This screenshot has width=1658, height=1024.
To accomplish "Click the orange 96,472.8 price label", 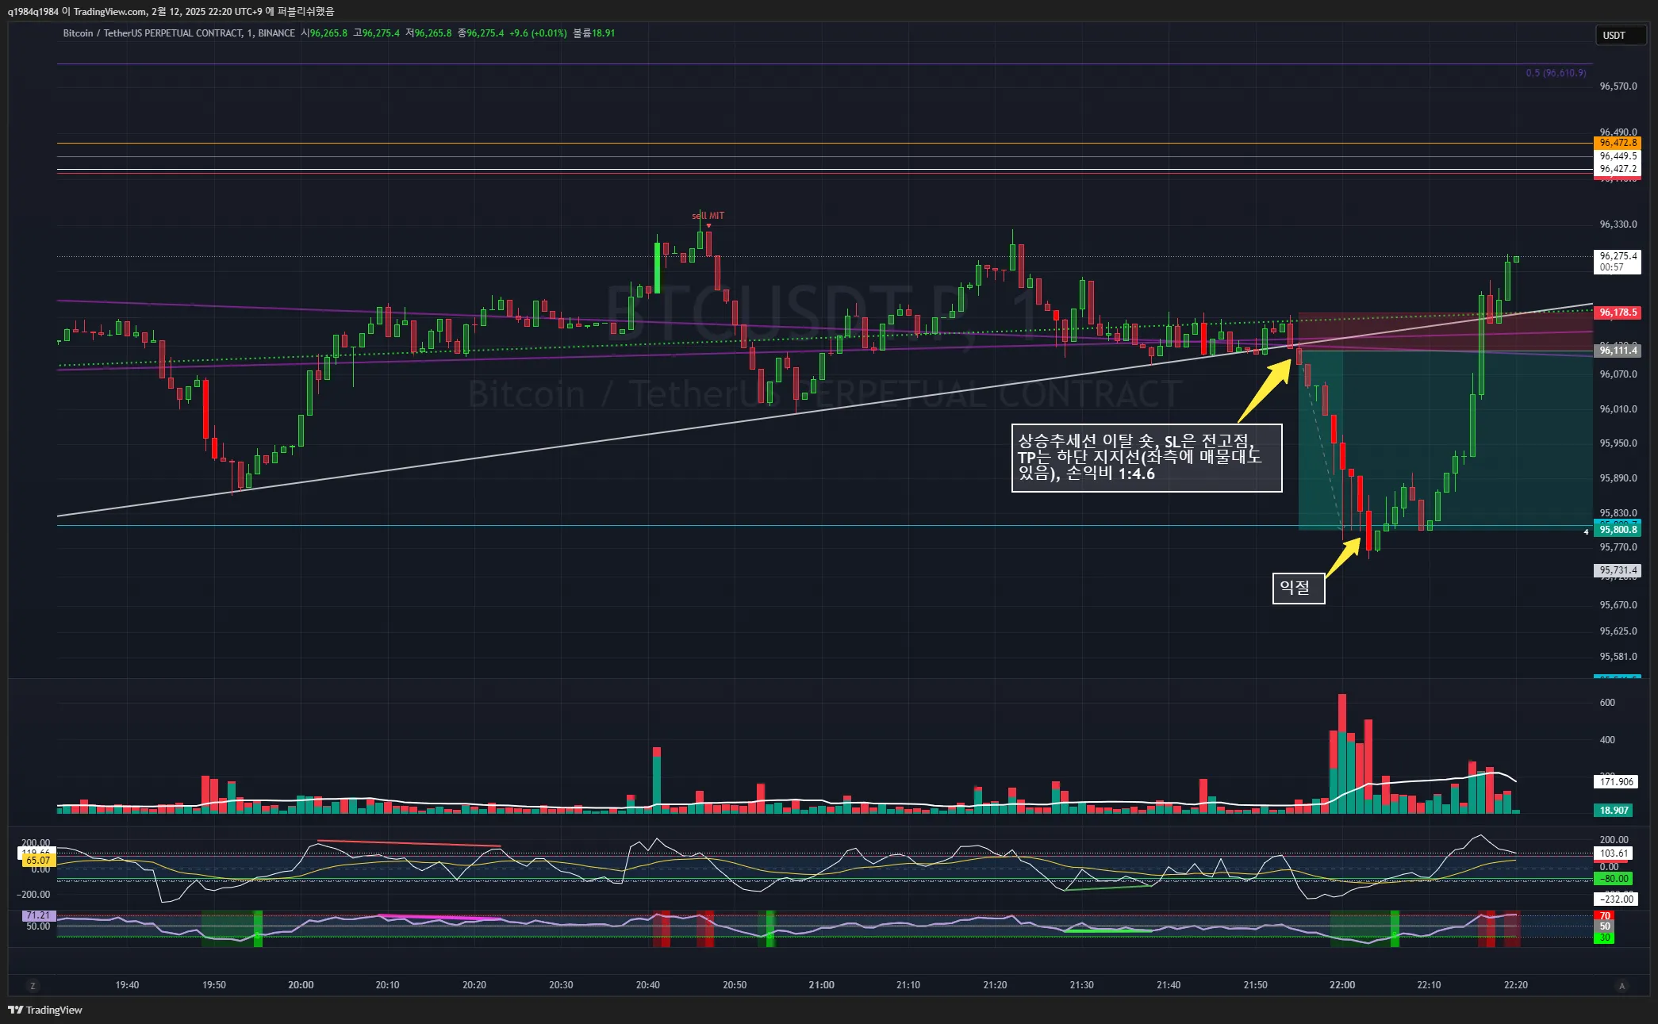I will (1617, 143).
